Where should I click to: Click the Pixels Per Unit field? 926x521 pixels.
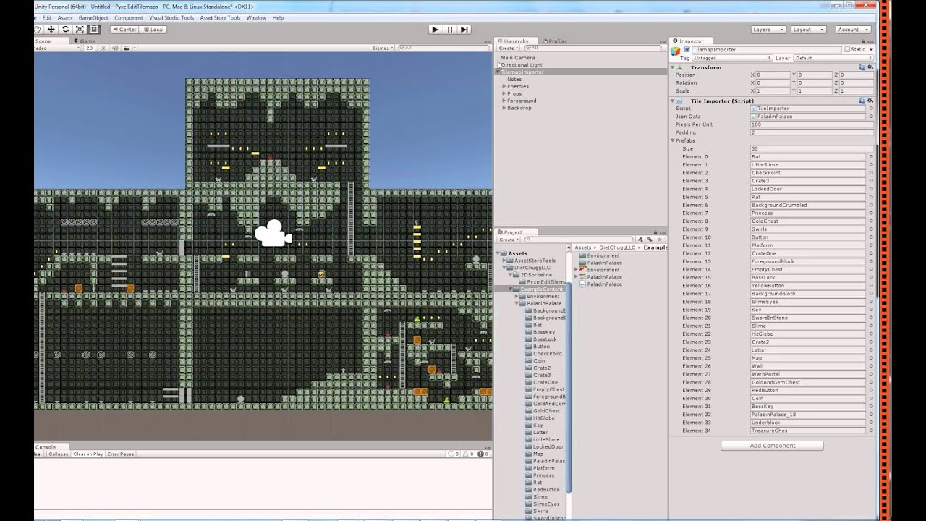812,124
